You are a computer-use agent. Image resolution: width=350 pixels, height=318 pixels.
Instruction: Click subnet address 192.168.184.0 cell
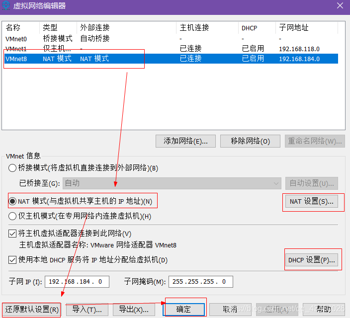click(x=299, y=59)
